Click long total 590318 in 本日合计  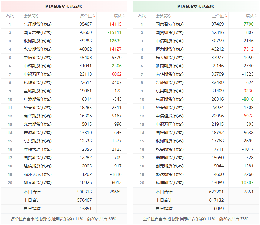tap(84, 192)
